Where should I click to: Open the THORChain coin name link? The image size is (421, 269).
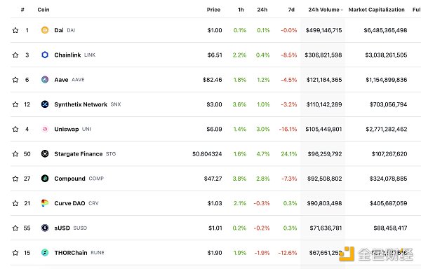pyautogui.click(x=71, y=253)
